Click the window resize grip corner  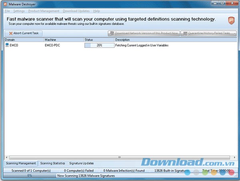236,176
